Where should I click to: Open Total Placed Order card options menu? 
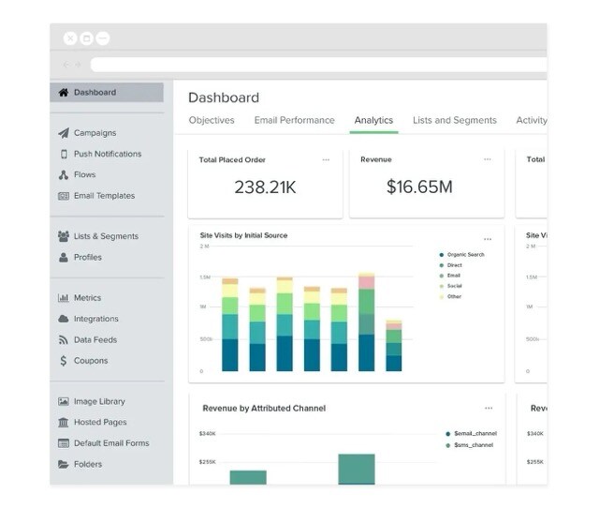coord(326,160)
